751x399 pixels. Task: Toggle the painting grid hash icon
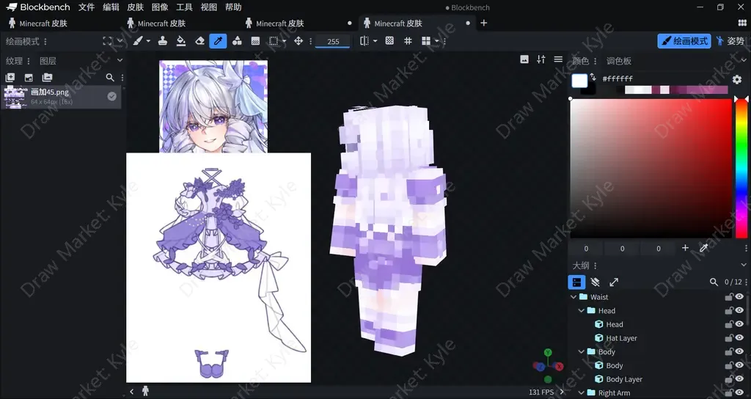(408, 41)
